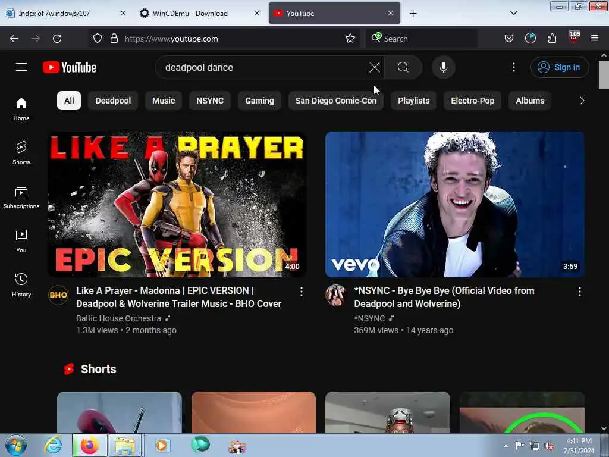Visit *NSYNC channel name link
609x457 pixels.
(x=369, y=318)
